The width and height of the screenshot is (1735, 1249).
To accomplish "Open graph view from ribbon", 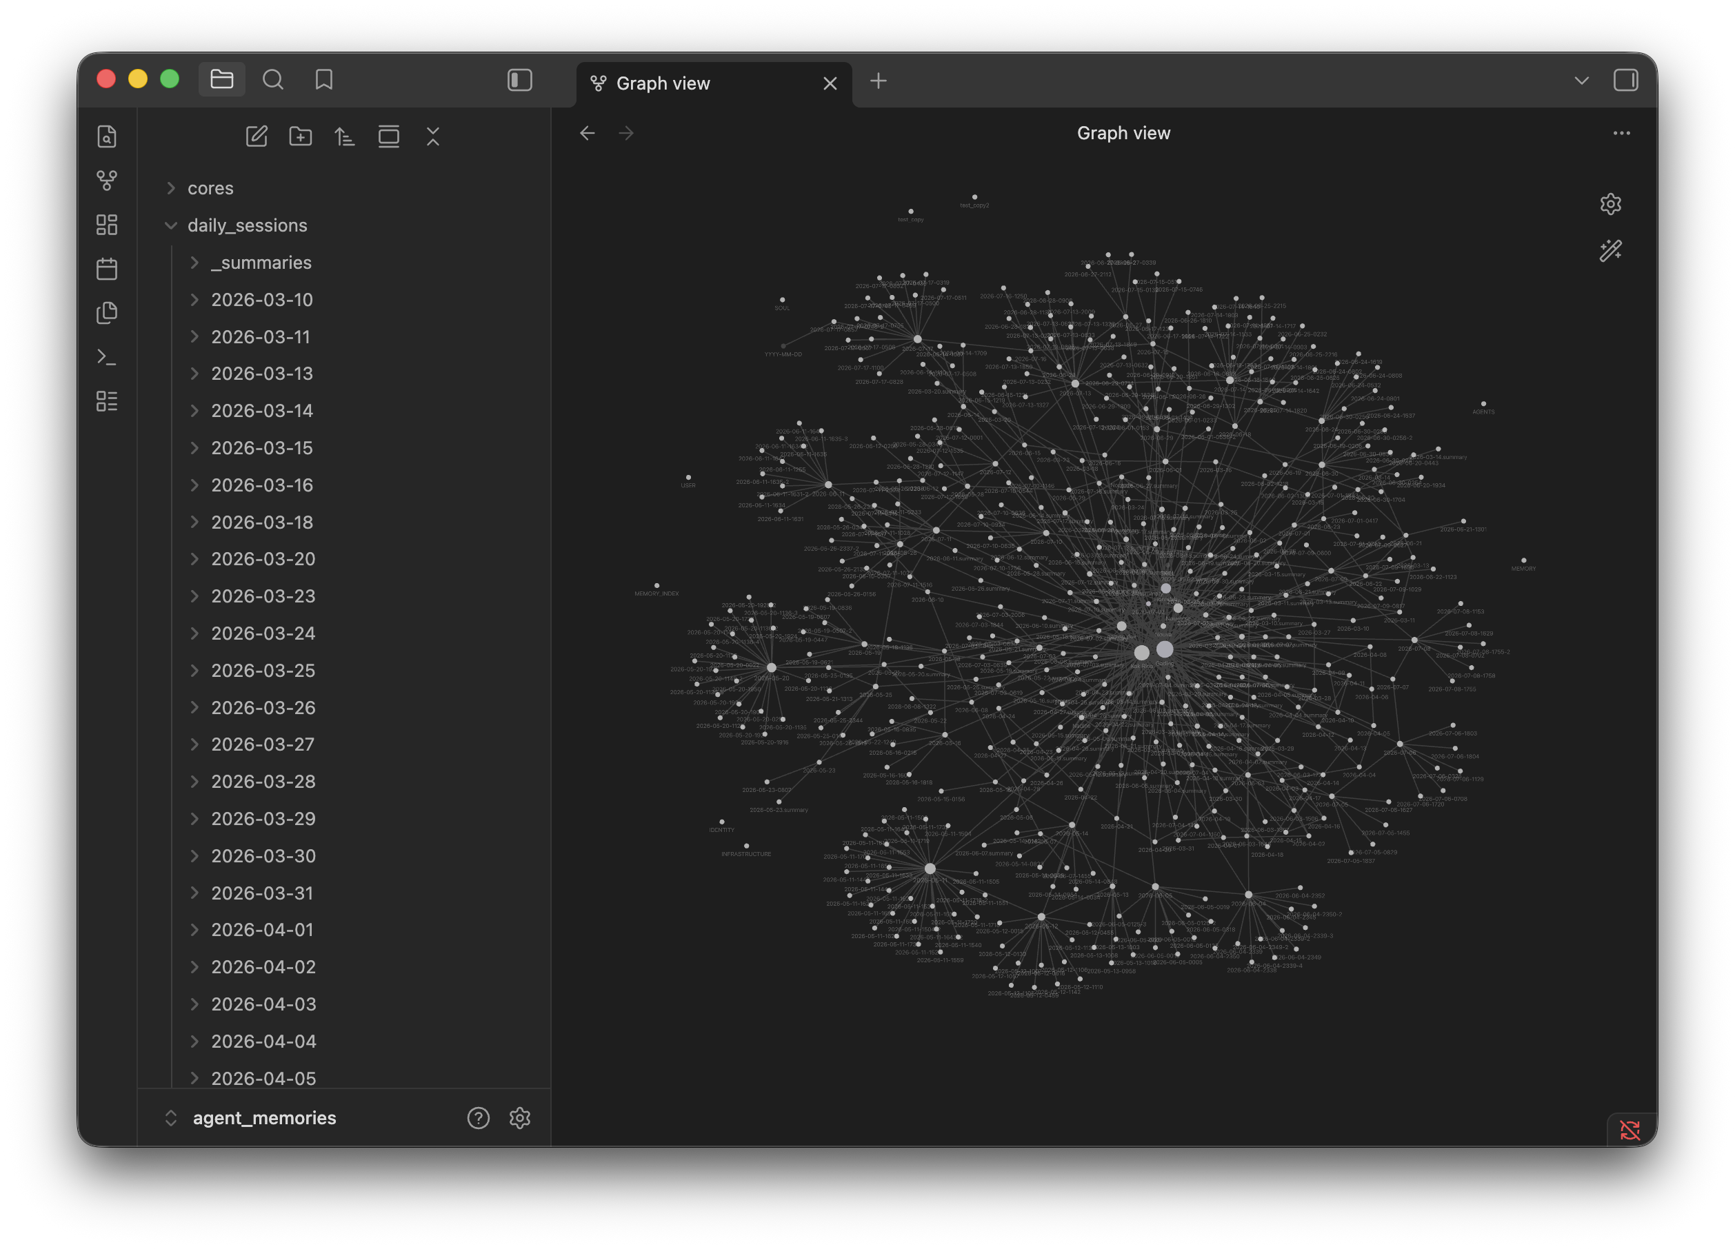I will (107, 181).
